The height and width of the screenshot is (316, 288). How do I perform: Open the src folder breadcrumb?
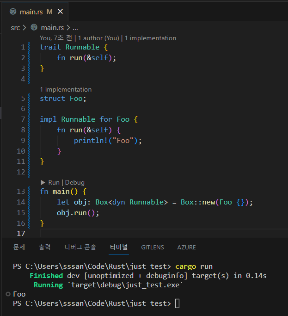[x=15, y=28]
